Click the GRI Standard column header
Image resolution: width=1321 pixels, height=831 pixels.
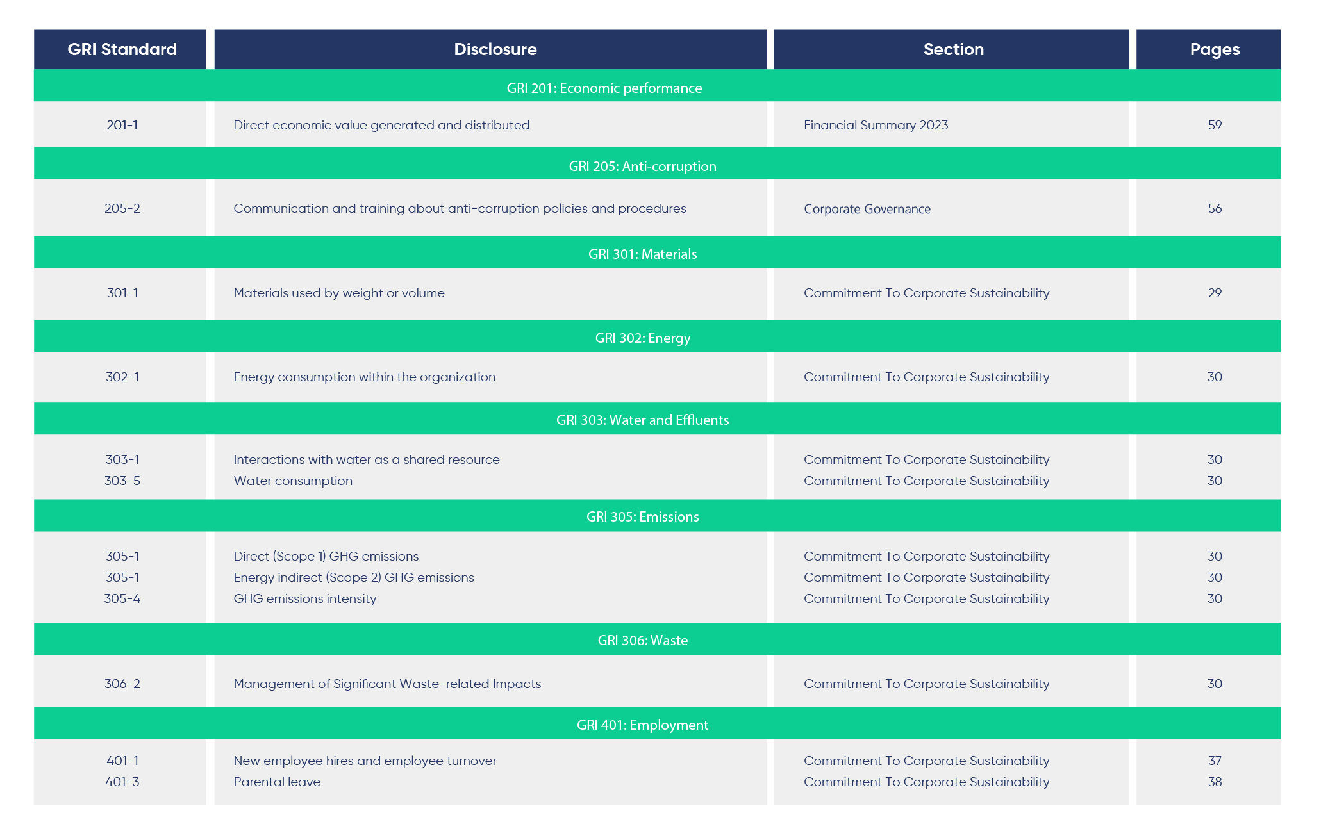[x=120, y=49]
